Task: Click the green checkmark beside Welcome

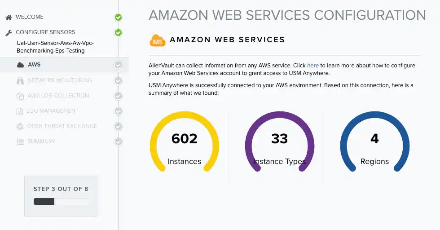Action: click(118, 18)
